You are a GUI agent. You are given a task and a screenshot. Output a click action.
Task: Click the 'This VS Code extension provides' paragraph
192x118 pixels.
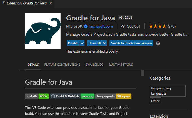(77, 111)
